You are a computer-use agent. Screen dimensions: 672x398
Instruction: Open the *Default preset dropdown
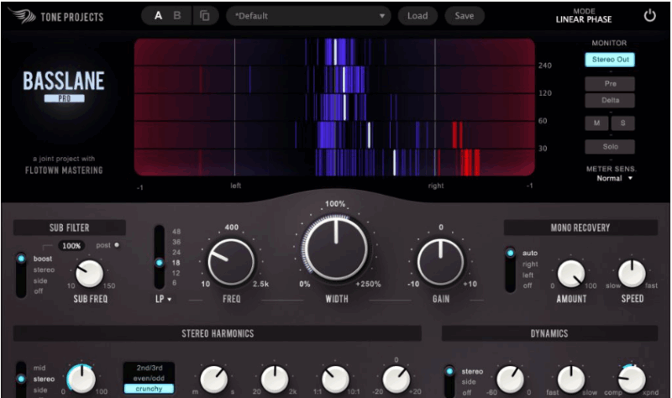click(x=308, y=16)
